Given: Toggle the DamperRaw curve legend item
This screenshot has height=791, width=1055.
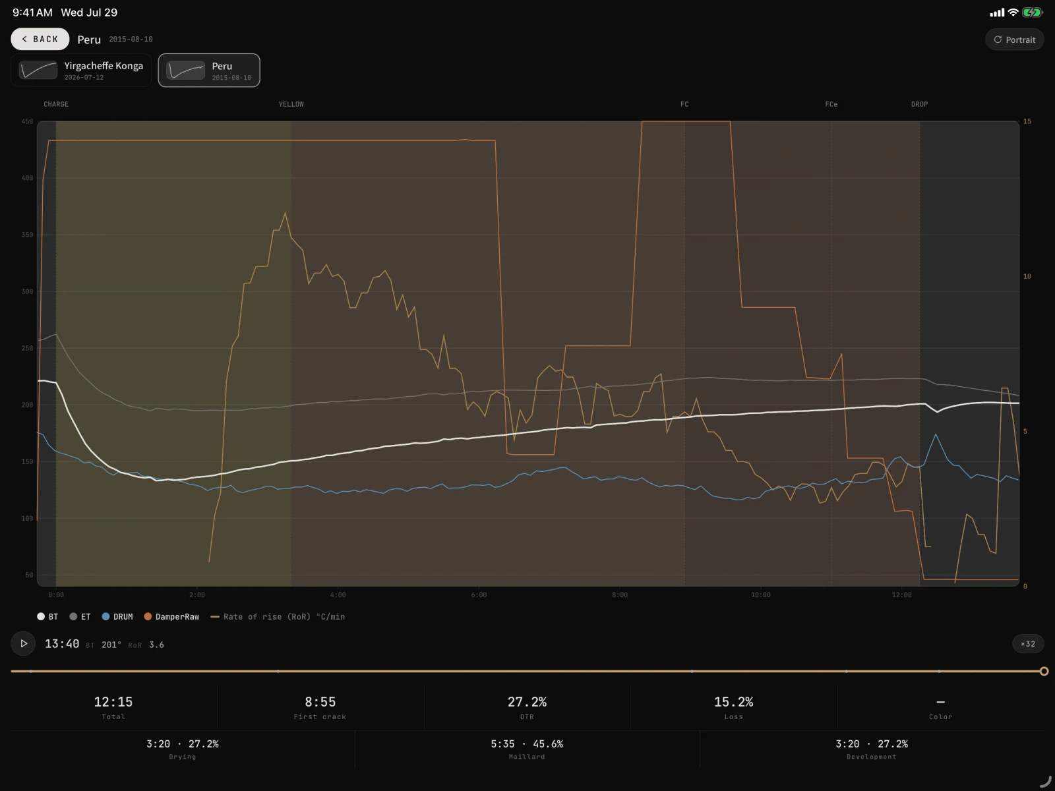Looking at the screenshot, I should click(171, 616).
